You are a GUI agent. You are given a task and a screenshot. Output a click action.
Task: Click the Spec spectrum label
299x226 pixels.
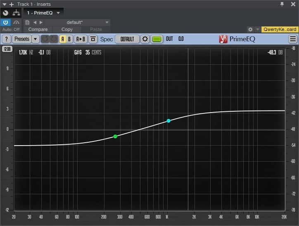tap(107, 39)
